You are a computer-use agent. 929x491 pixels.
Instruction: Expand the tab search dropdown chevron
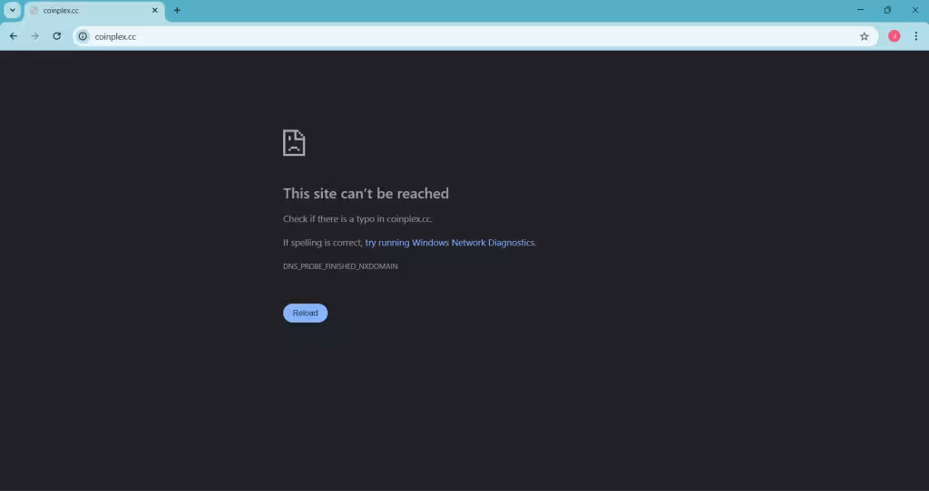[12, 10]
